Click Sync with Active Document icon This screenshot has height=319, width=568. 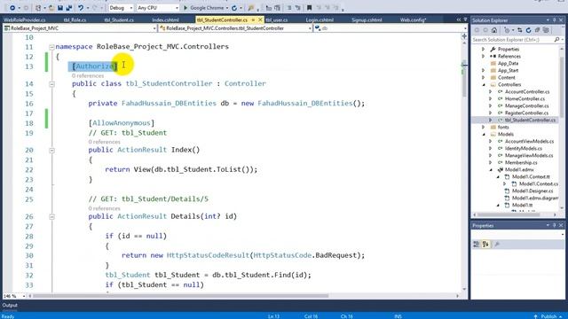[x=520, y=30]
